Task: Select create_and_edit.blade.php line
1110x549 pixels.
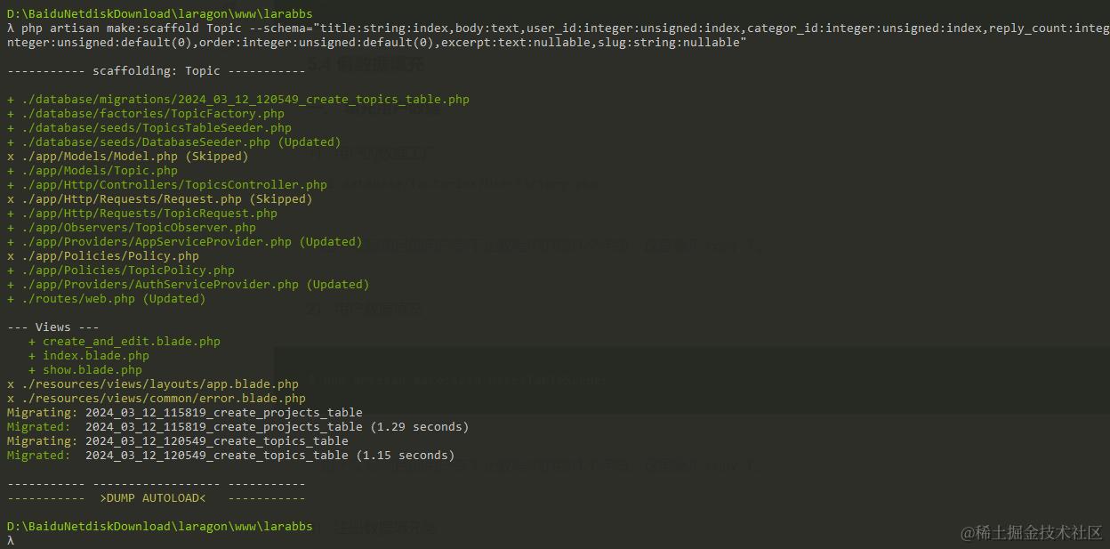Action: pyautogui.click(x=125, y=342)
